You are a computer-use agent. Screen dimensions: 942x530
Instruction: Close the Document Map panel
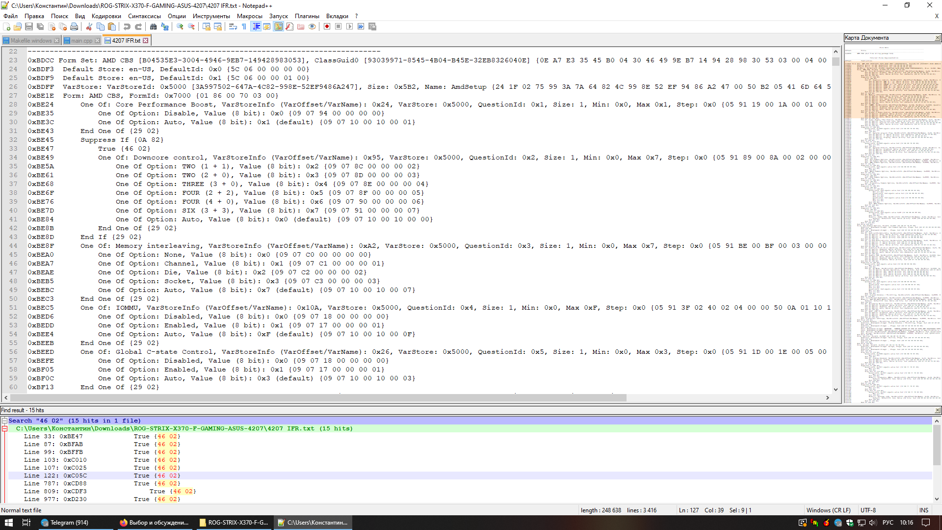pyautogui.click(x=938, y=38)
